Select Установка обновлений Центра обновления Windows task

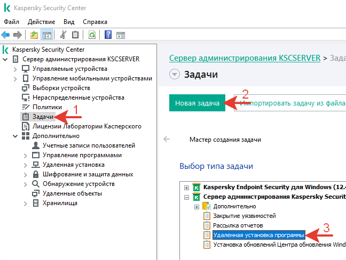(x=279, y=245)
